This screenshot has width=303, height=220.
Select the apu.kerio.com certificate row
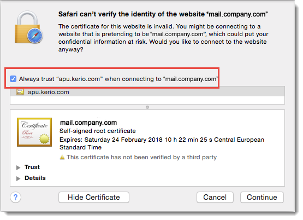[147, 92]
